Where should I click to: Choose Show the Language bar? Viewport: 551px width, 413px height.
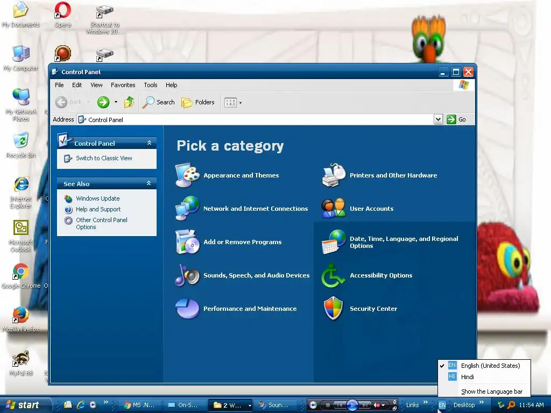[484, 391]
